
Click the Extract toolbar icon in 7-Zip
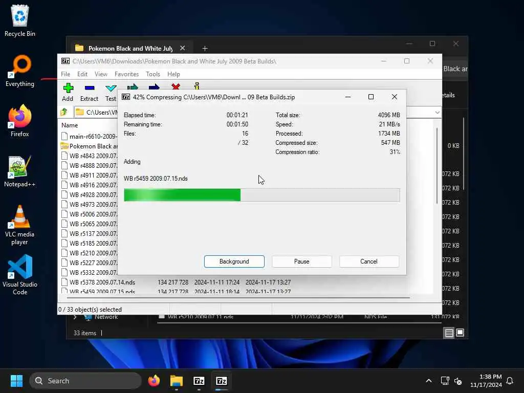(89, 92)
